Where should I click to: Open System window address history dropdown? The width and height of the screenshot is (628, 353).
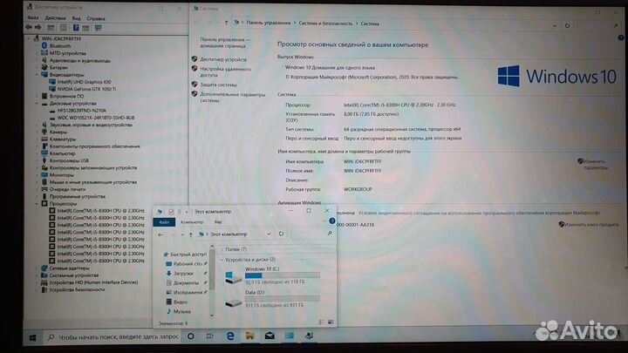(555, 25)
